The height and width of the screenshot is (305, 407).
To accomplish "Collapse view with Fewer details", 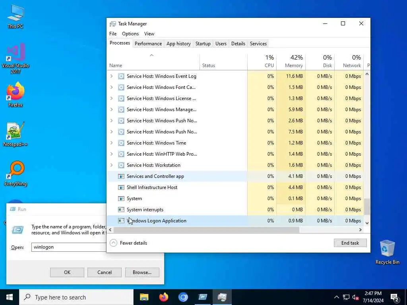I will 128,243.
